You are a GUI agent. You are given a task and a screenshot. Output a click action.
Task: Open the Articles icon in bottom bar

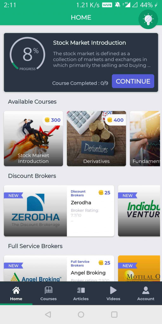[81, 290]
